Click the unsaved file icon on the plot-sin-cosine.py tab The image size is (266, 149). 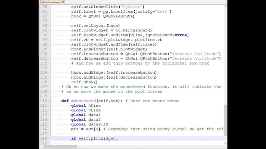(41, 2)
